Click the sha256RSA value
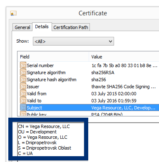 (103, 73)
